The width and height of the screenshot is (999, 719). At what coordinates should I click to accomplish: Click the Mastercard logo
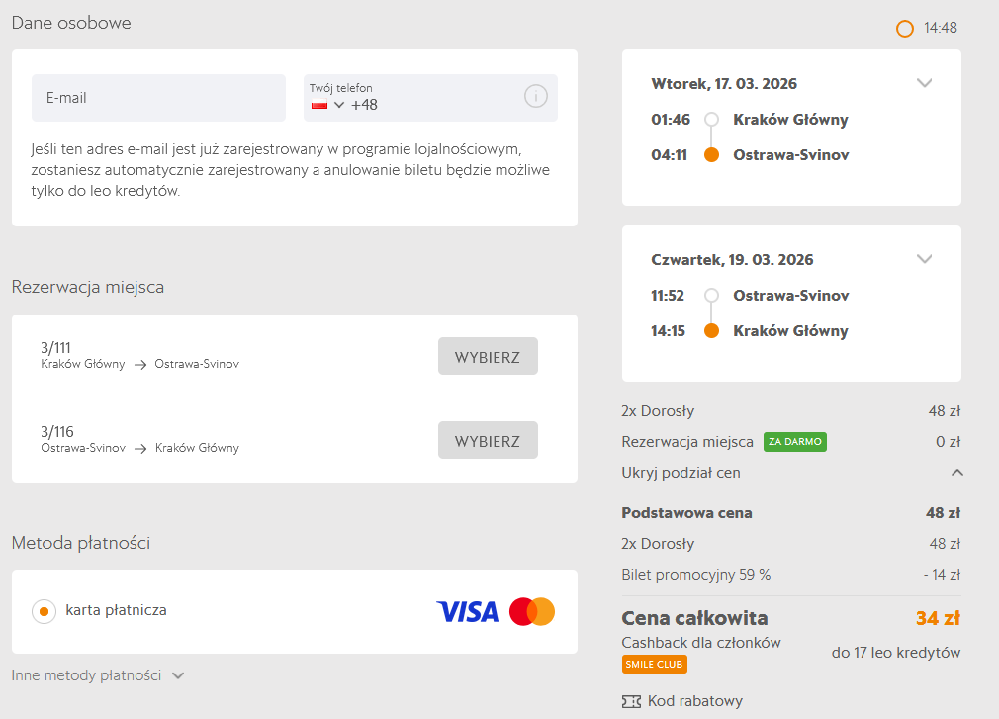532,612
